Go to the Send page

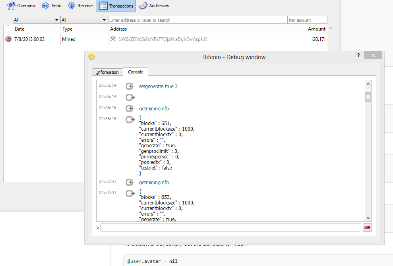tap(52, 6)
